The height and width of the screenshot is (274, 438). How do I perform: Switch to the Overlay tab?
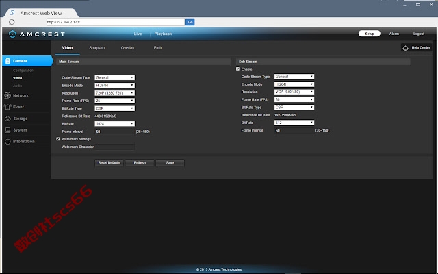128,48
